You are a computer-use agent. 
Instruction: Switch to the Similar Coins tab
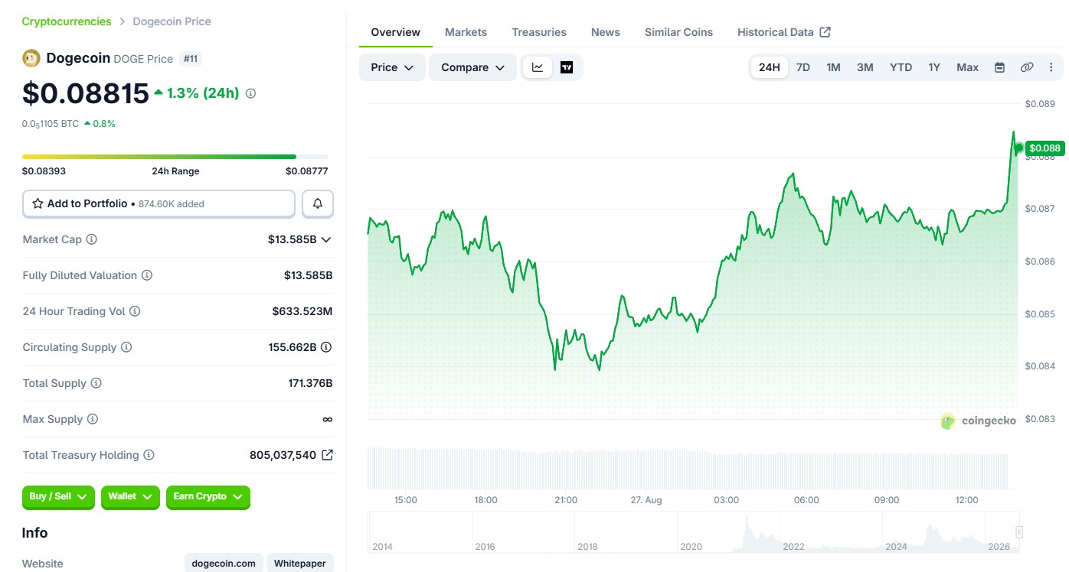pyautogui.click(x=678, y=32)
